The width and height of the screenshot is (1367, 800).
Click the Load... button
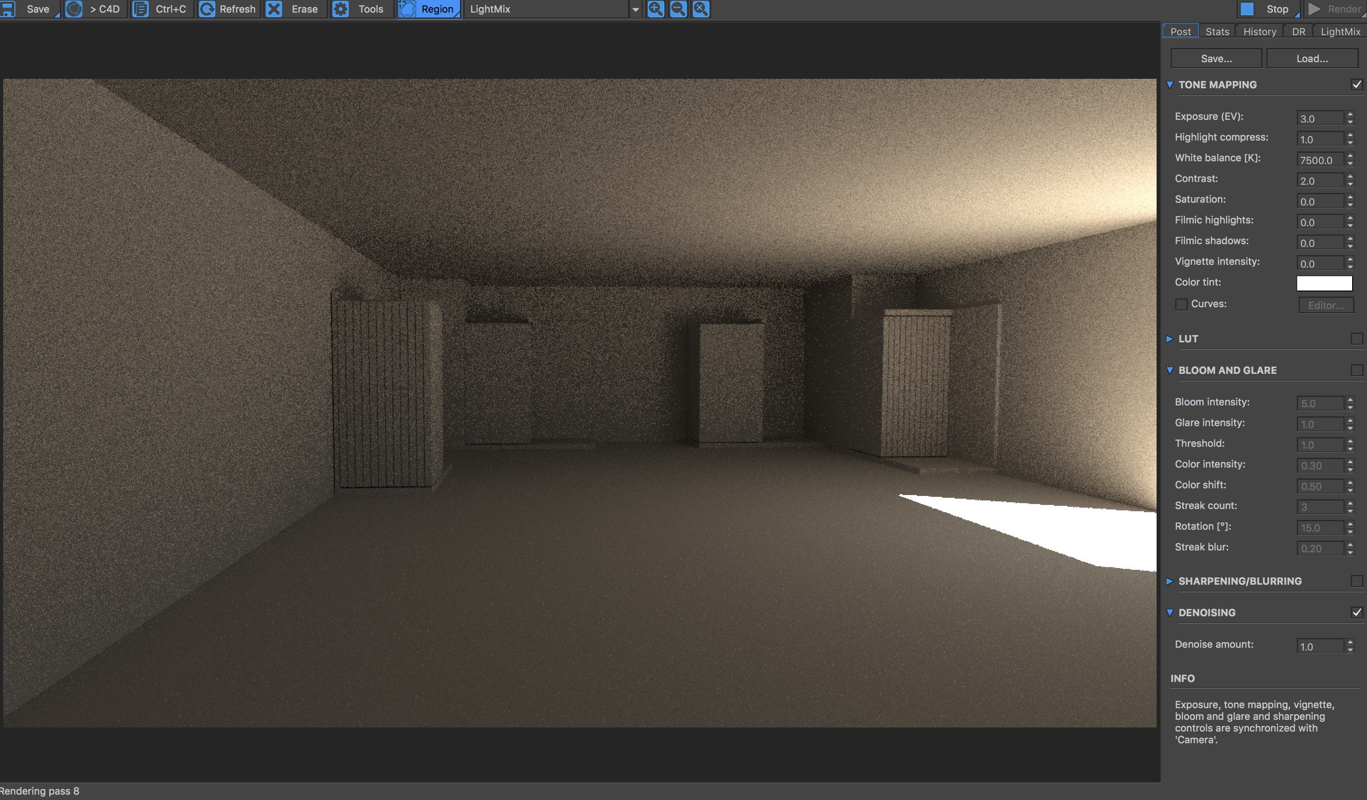[1311, 59]
